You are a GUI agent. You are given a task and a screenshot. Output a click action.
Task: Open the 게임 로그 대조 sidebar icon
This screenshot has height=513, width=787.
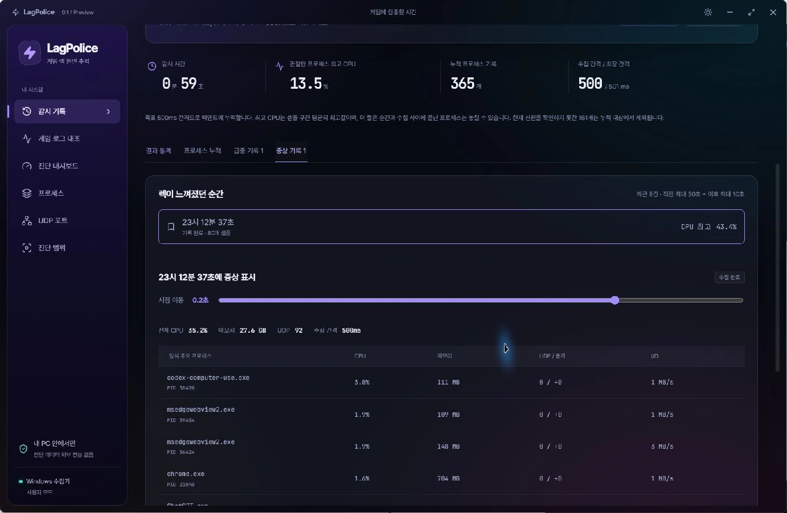27,138
